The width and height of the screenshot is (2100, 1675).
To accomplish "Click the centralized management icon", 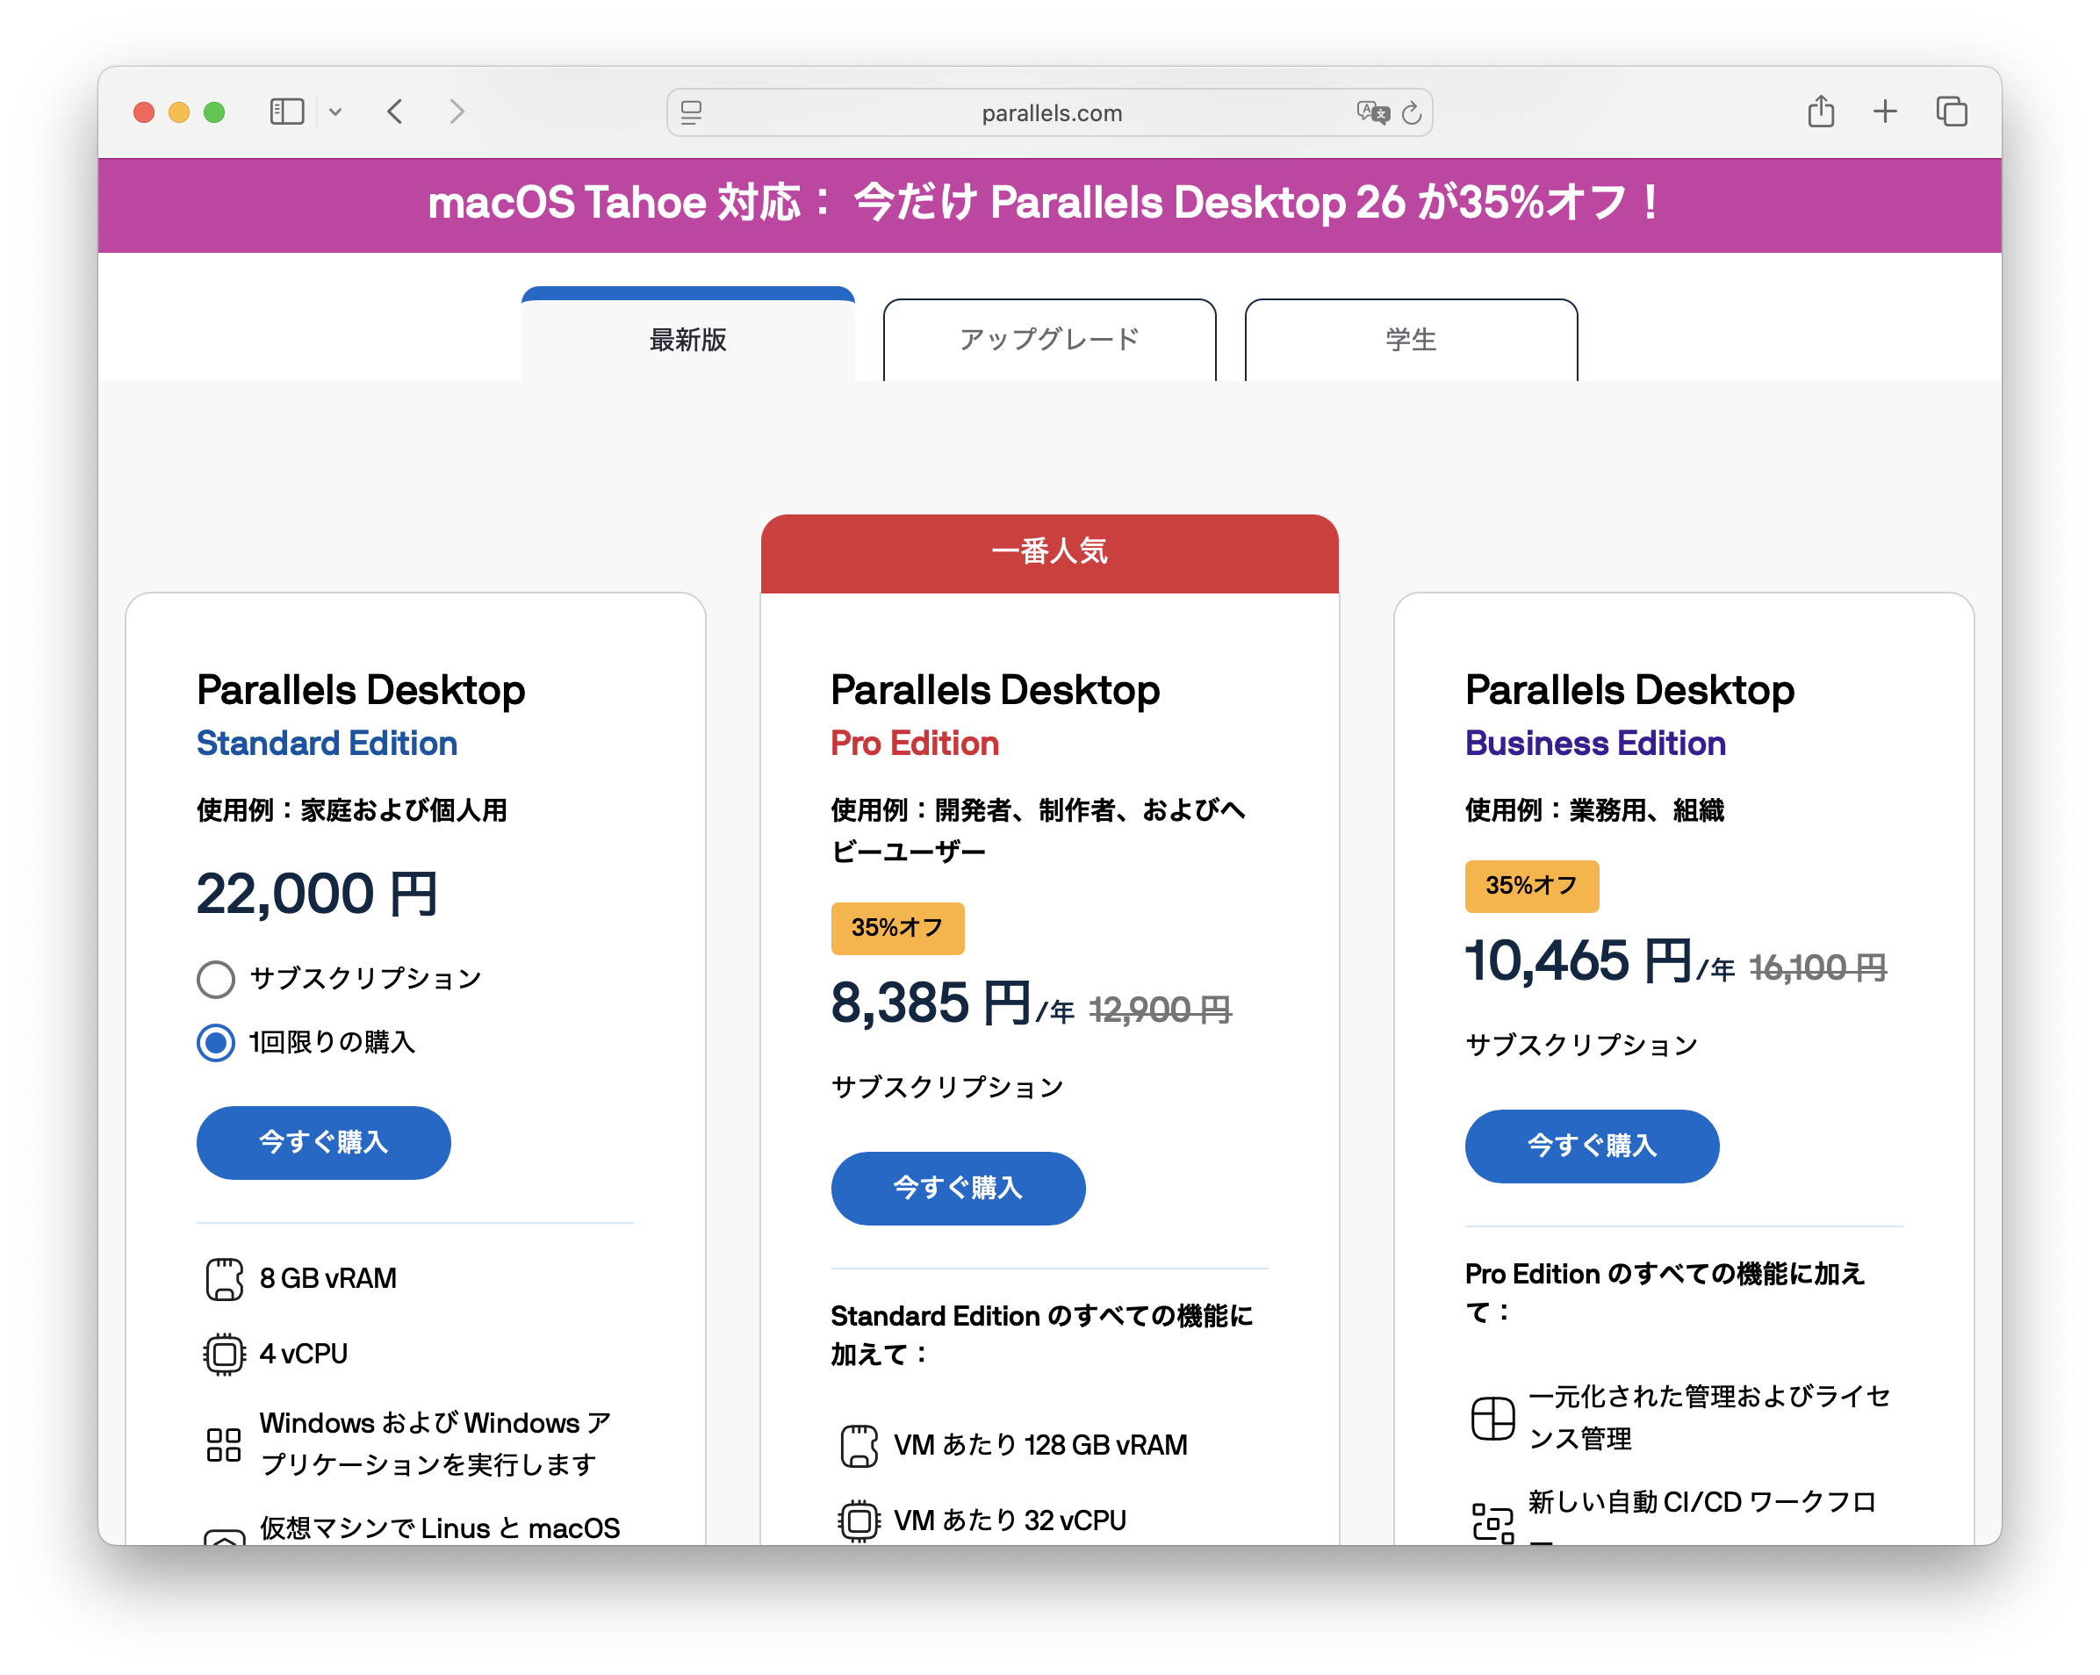I will tap(1492, 1418).
